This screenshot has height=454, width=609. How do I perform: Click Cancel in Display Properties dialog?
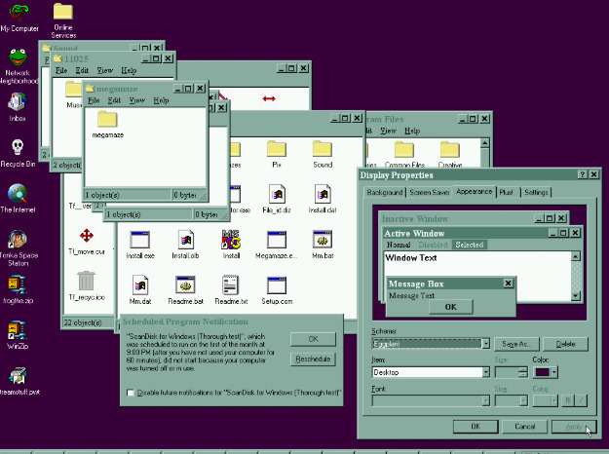point(525,427)
